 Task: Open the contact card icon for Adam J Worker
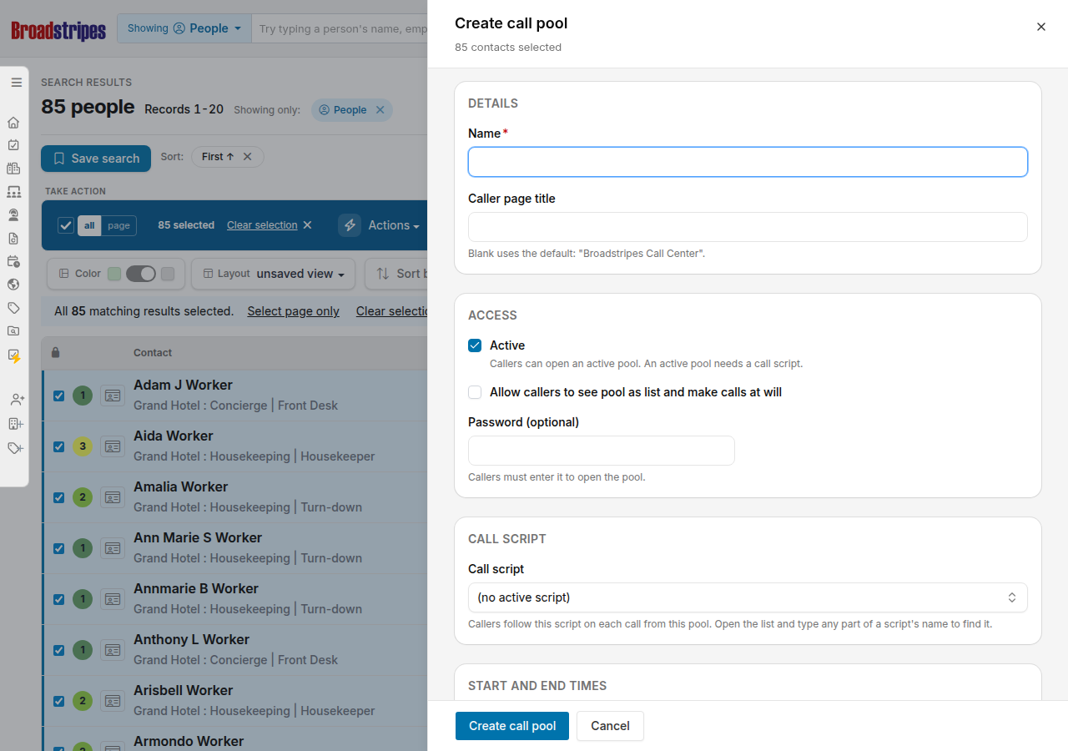(112, 396)
